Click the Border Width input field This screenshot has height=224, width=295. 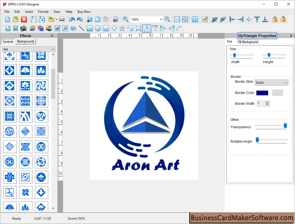tap(261, 103)
